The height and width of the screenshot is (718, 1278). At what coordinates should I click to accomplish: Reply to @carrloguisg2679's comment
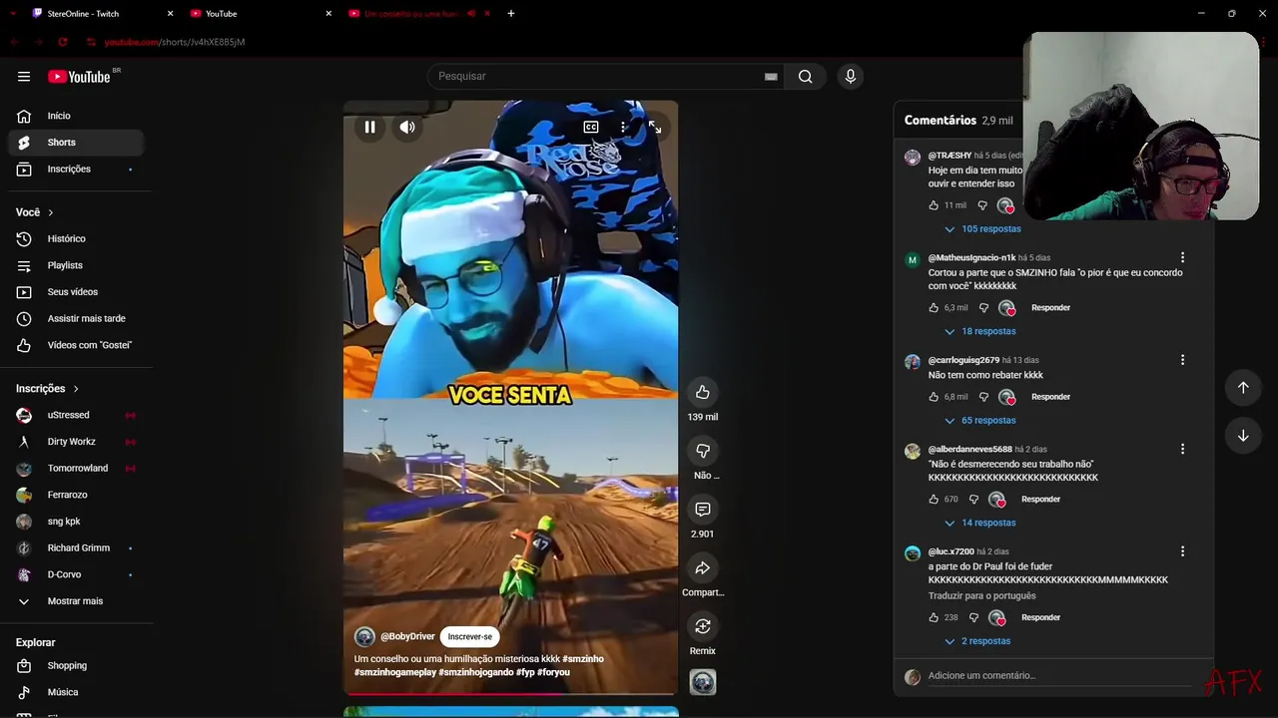(x=1050, y=397)
